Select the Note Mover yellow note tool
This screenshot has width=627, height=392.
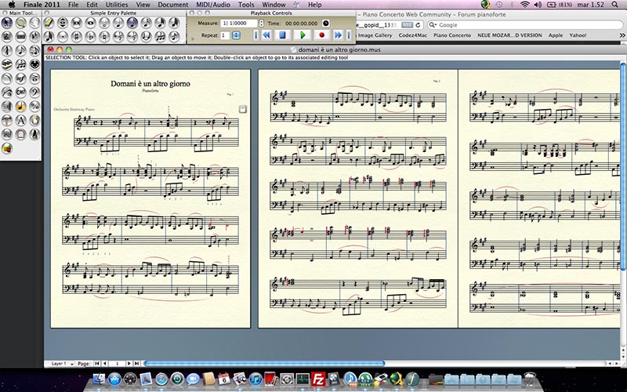click(21, 107)
